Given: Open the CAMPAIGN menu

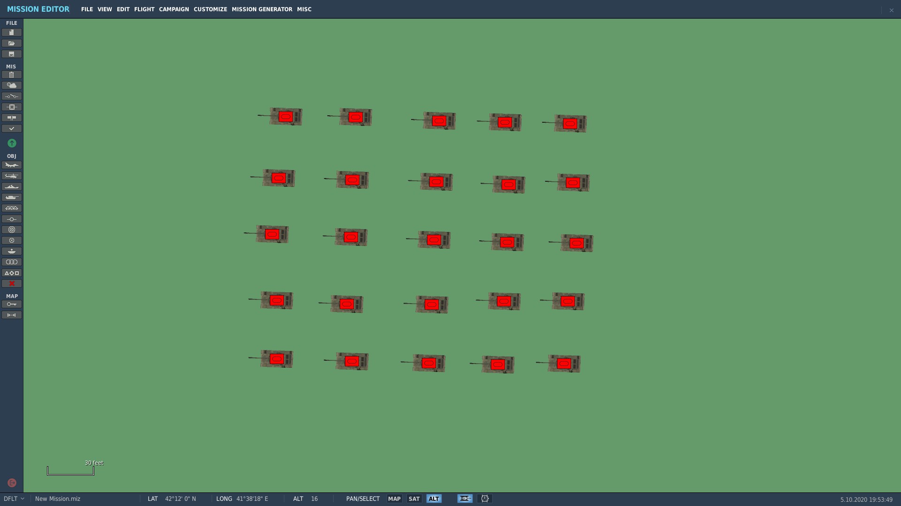Looking at the screenshot, I should 174,9.
